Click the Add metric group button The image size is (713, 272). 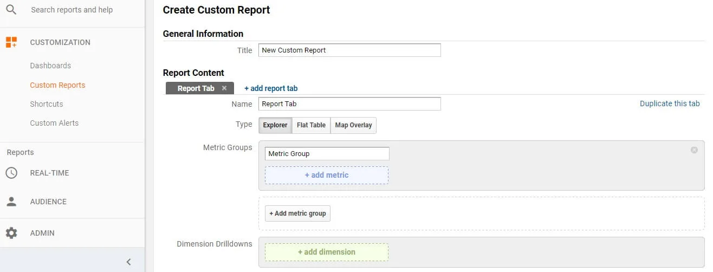(297, 213)
